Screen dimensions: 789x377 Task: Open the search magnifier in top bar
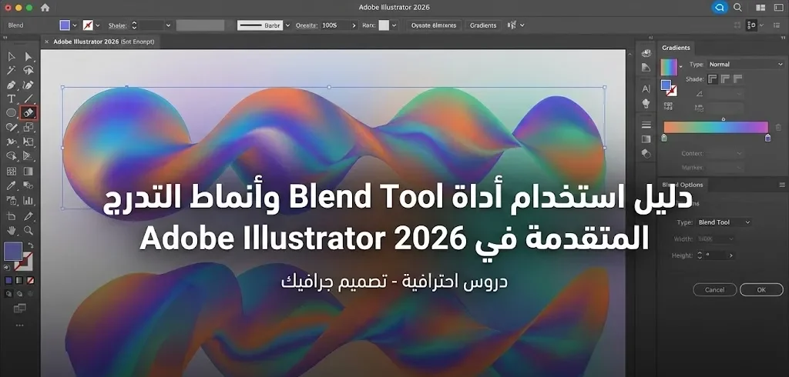(737, 8)
